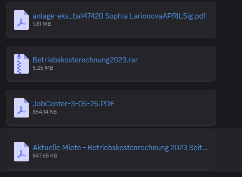Select the empty area of the anlage-eks attachment card
The image size is (242, 177).
(130, 30)
